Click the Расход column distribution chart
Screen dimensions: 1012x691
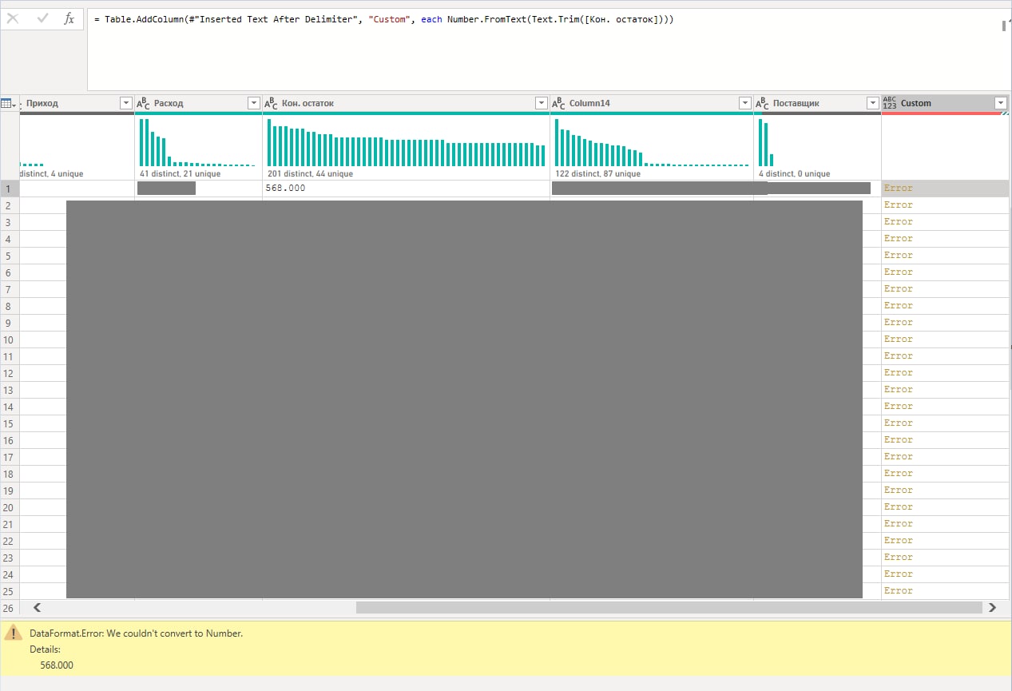(x=198, y=142)
